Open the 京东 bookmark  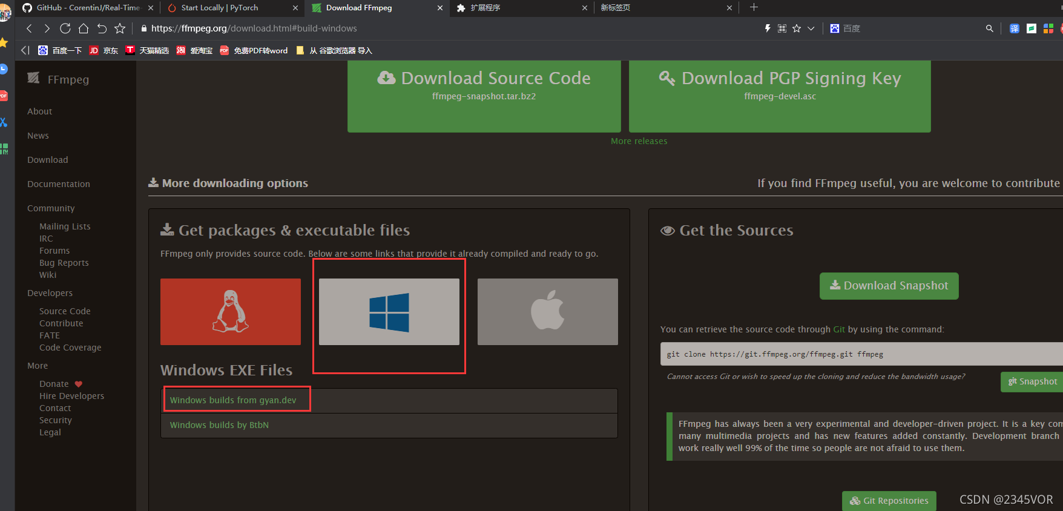tap(104, 50)
